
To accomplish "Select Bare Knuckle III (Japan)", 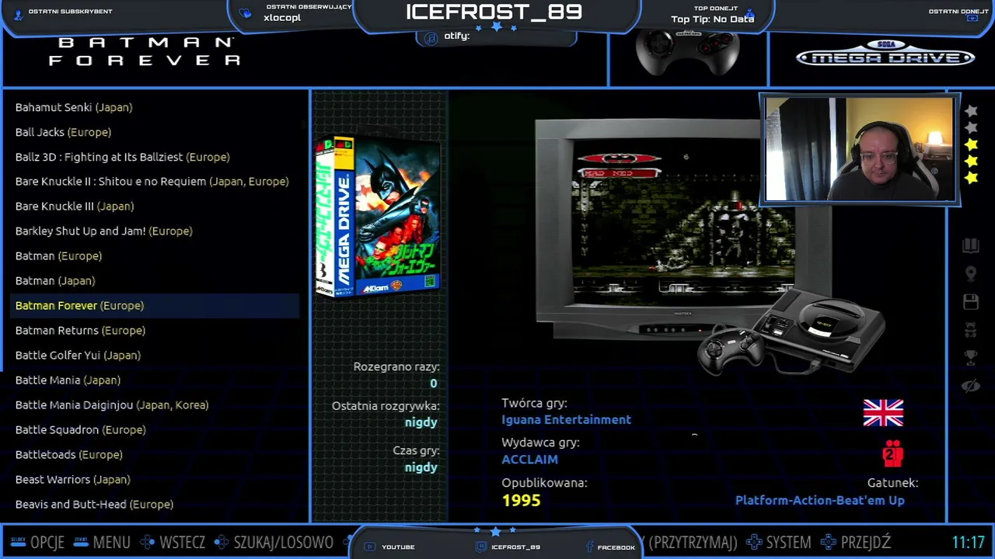I will [x=75, y=207].
